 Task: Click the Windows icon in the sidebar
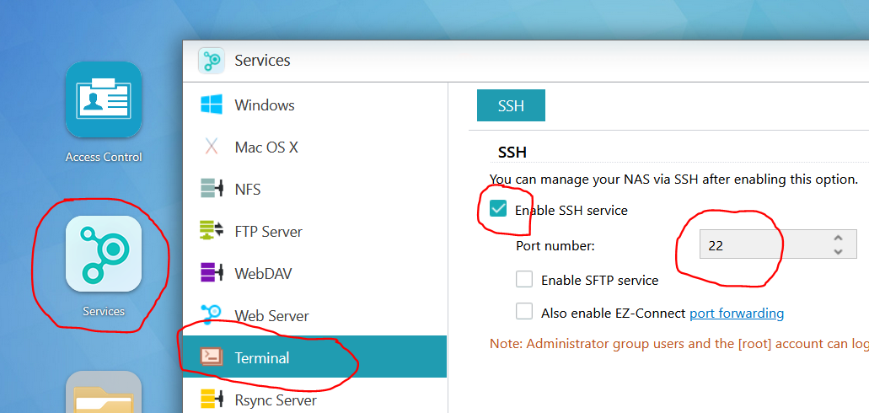click(211, 105)
